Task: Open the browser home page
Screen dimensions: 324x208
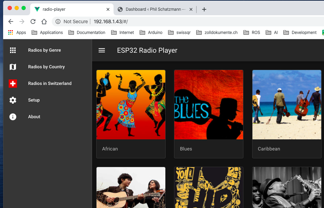Action: click(x=44, y=21)
